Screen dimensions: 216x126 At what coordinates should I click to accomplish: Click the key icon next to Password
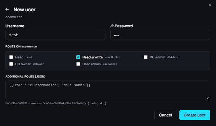112,26
